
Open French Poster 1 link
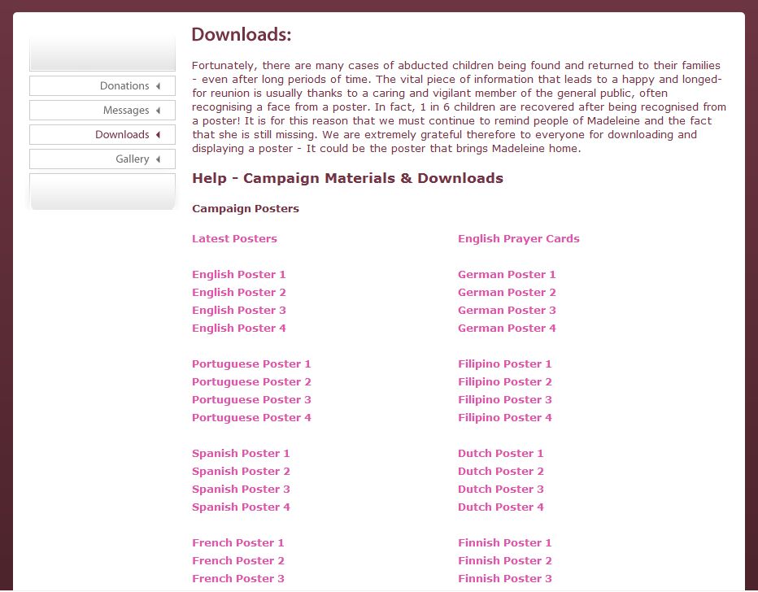pos(237,543)
